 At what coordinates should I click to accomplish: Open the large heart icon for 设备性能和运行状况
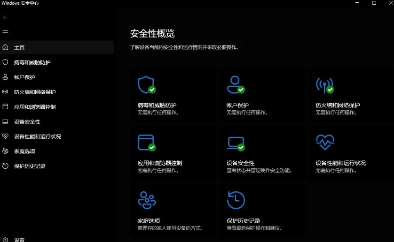coord(325,142)
